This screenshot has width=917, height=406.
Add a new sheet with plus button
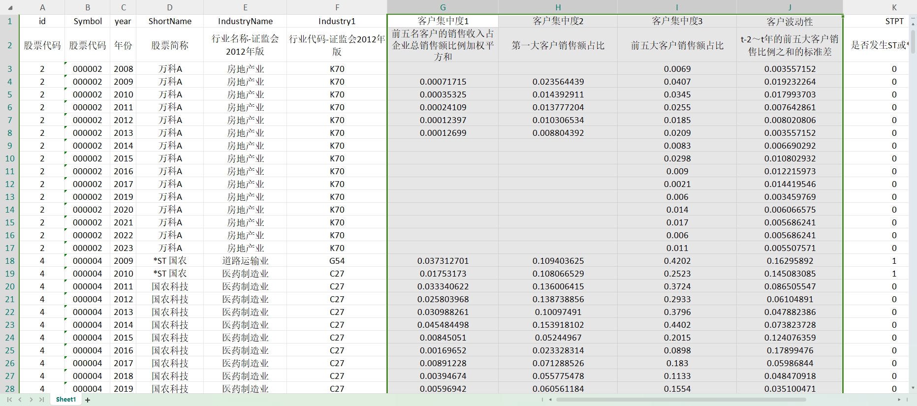[x=88, y=400]
